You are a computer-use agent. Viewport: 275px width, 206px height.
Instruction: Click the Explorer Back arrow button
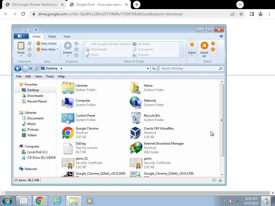click(x=18, y=68)
